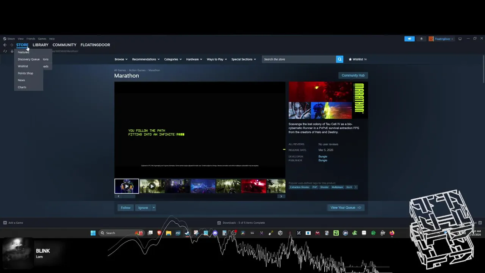485x273 pixels.
Task: Select Points Shop in Store menu
Action: [25, 73]
